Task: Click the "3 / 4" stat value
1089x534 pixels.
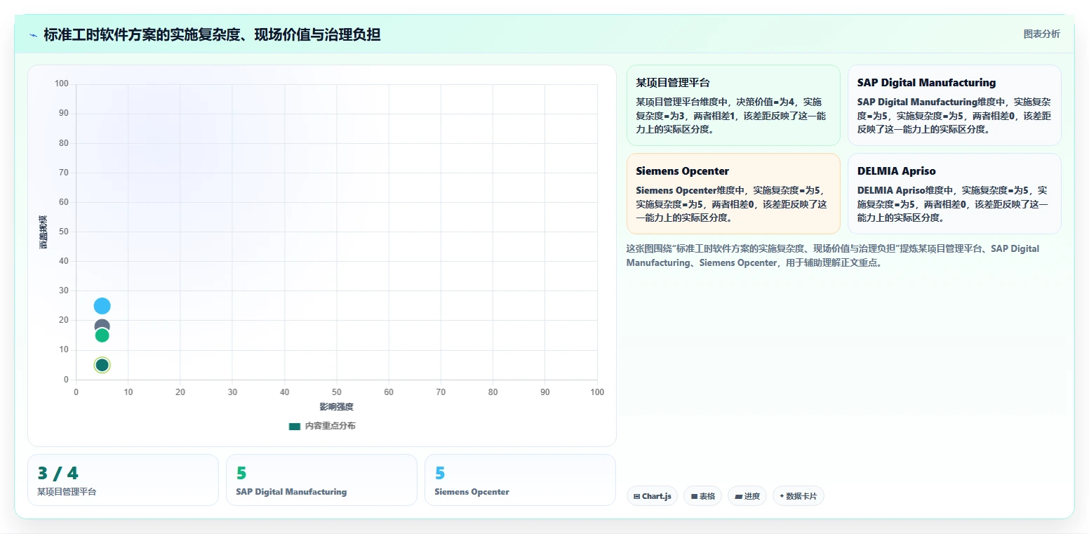Action: pos(58,474)
